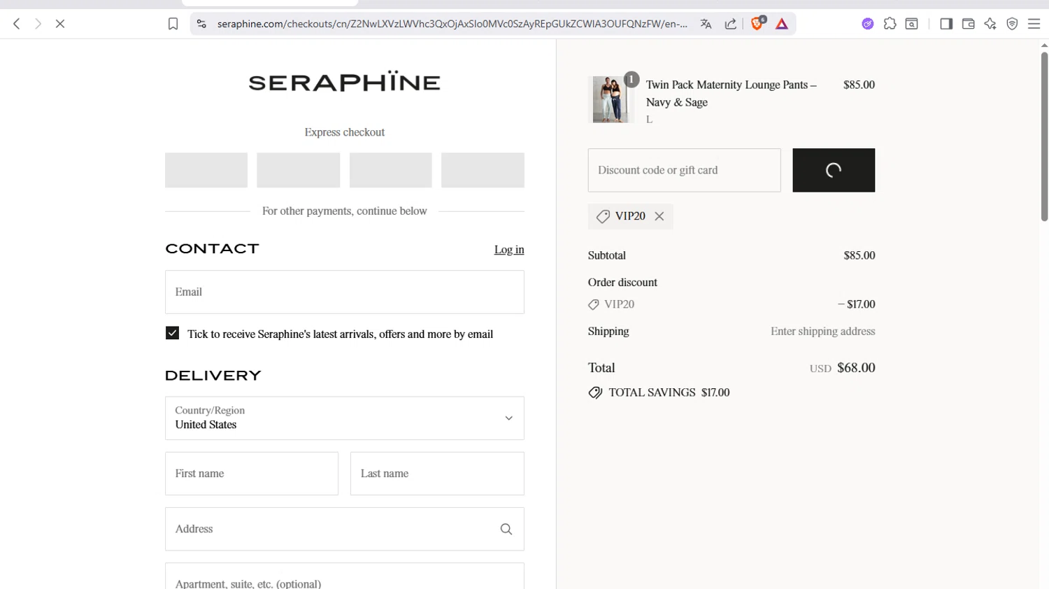The height and width of the screenshot is (589, 1049).
Task: Open the translate page icon
Action: click(x=706, y=24)
